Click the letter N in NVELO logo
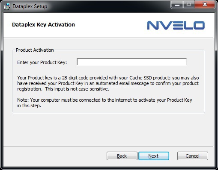 (153, 25)
